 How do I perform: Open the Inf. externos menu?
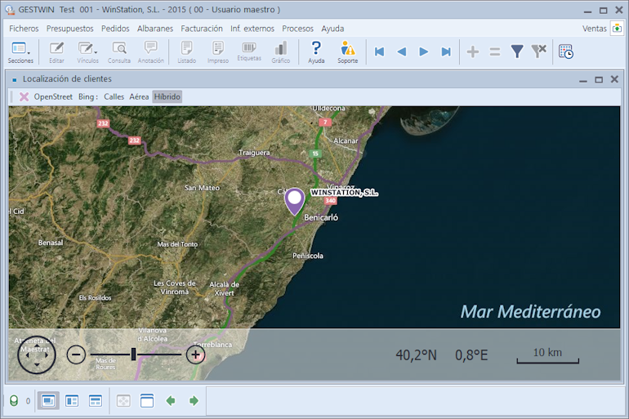pos(252,29)
